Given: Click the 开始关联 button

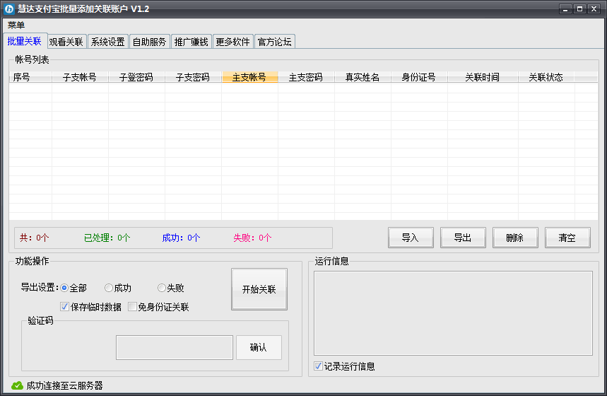Looking at the screenshot, I should pyautogui.click(x=259, y=289).
